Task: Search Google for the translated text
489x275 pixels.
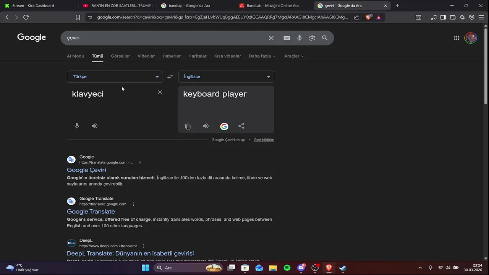Action: click(x=224, y=126)
